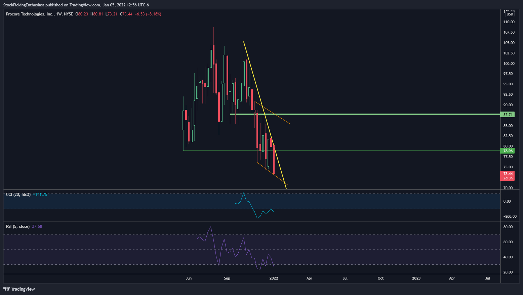Click the CCI value −141.75

point(40,195)
